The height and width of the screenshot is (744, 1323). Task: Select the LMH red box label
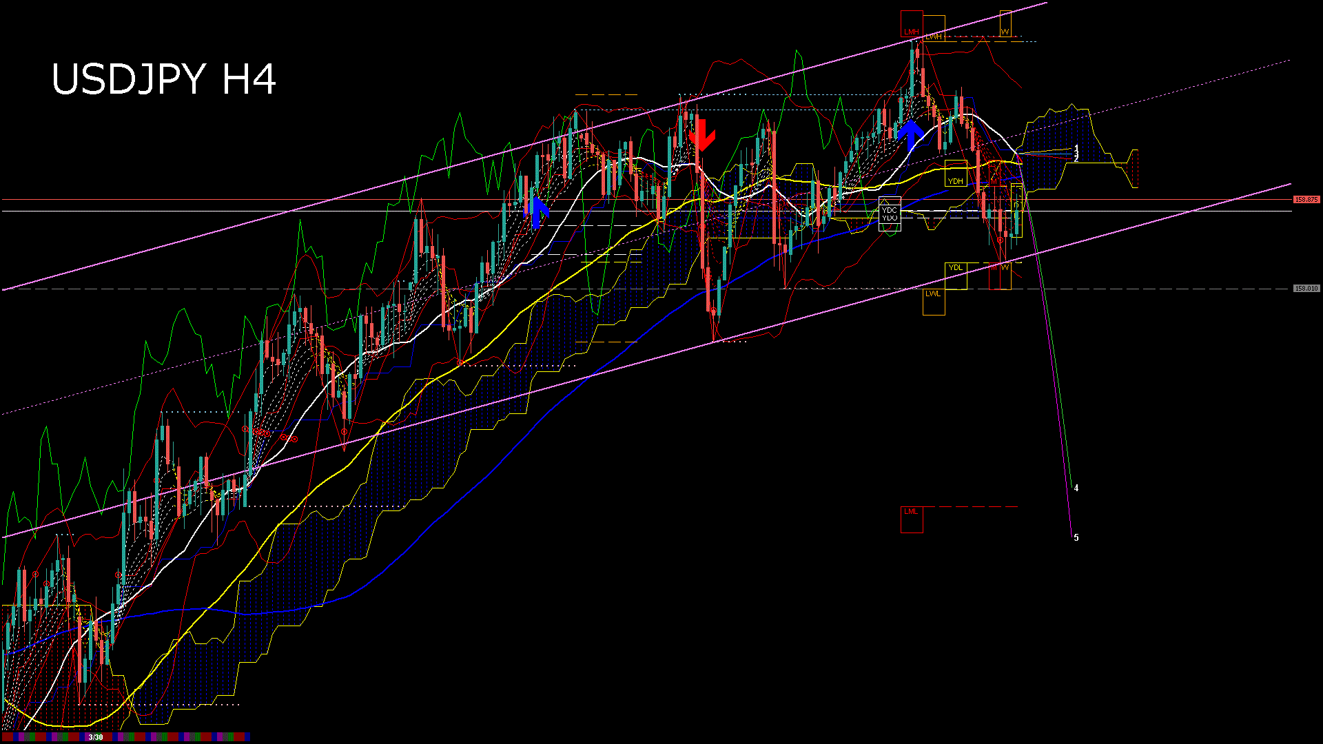pos(911,32)
